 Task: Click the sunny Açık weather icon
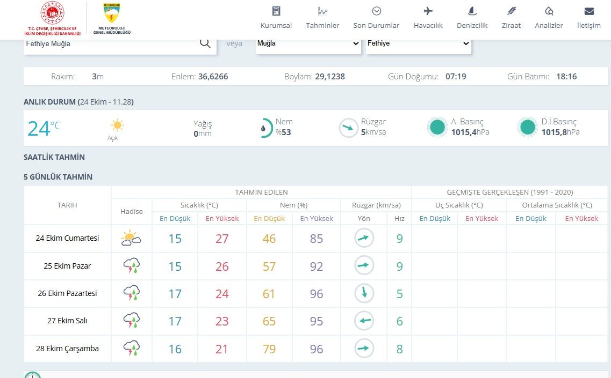(x=117, y=125)
